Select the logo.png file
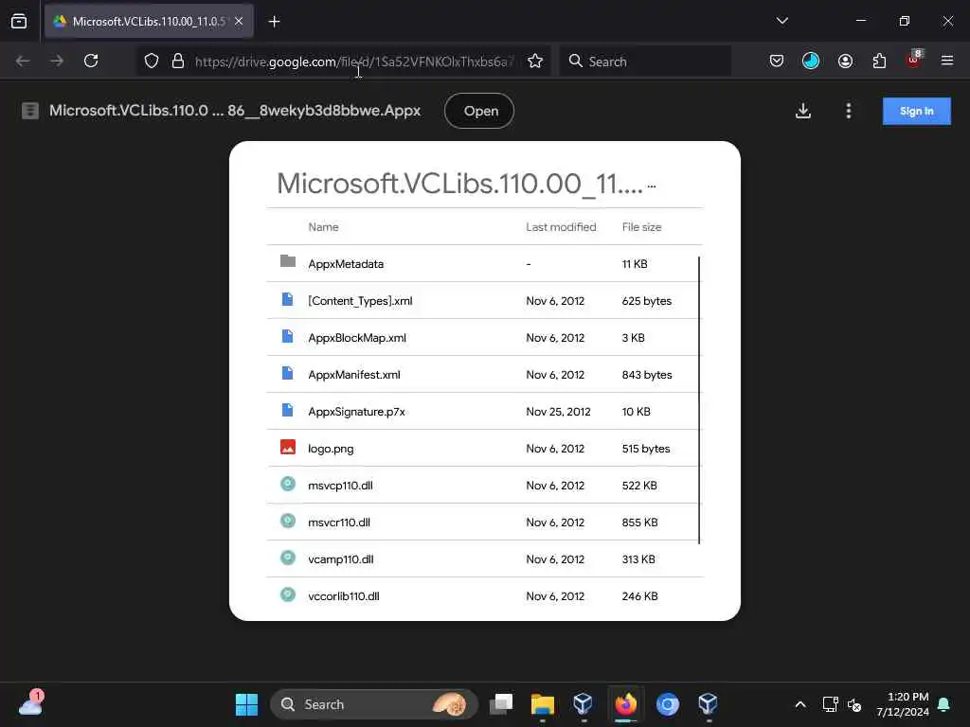The height and width of the screenshot is (727, 970). click(485, 448)
